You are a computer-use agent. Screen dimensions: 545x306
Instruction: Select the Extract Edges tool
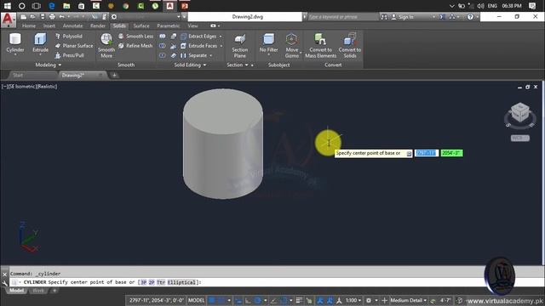pyautogui.click(x=198, y=36)
